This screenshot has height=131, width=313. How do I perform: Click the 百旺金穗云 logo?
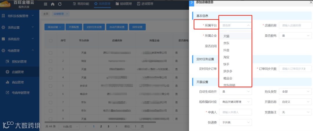[6, 4]
